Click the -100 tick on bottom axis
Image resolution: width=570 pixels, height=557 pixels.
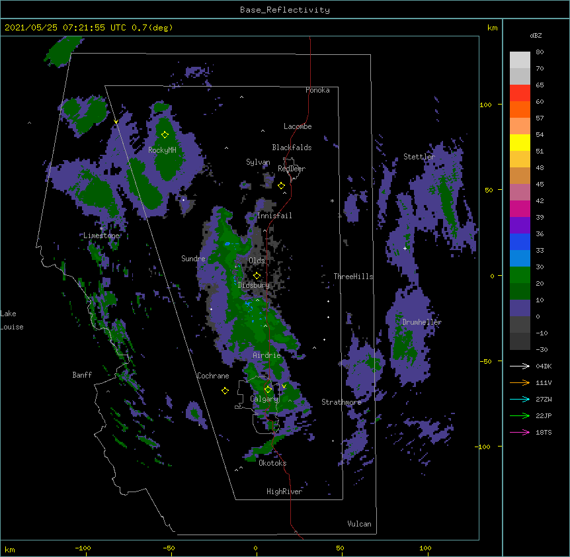pyautogui.click(x=83, y=548)
